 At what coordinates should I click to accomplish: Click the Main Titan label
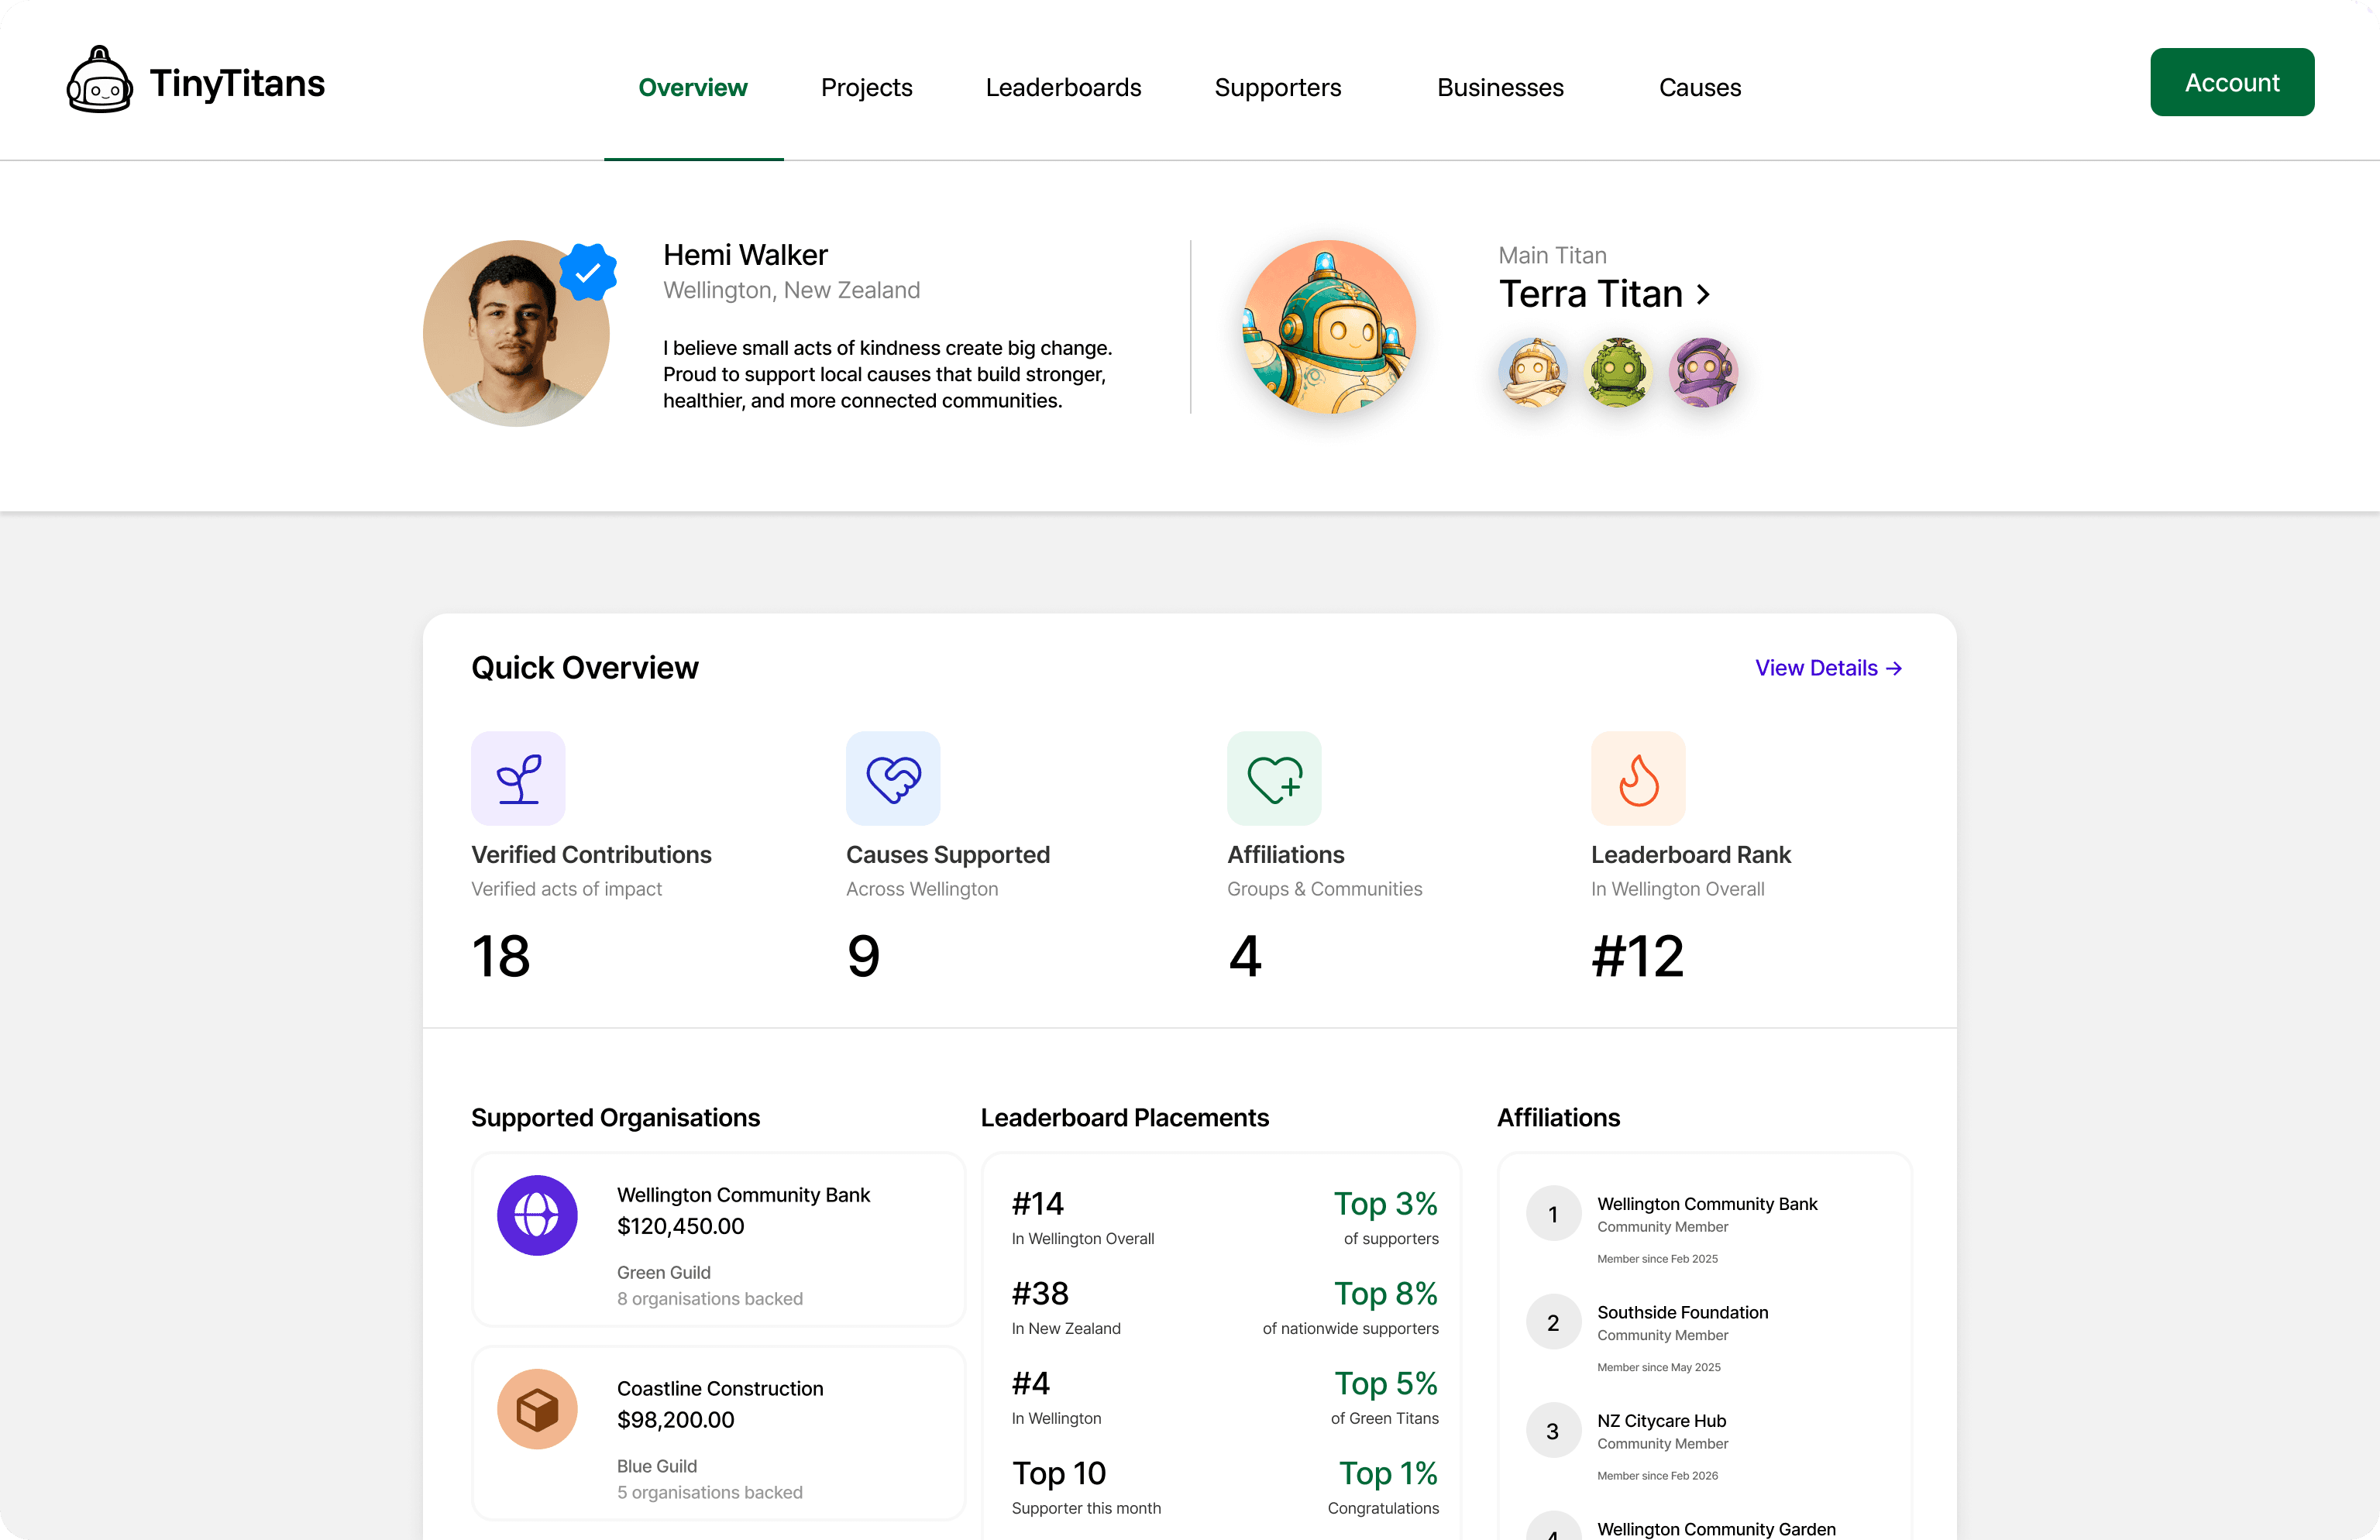tap(1552, 255)
